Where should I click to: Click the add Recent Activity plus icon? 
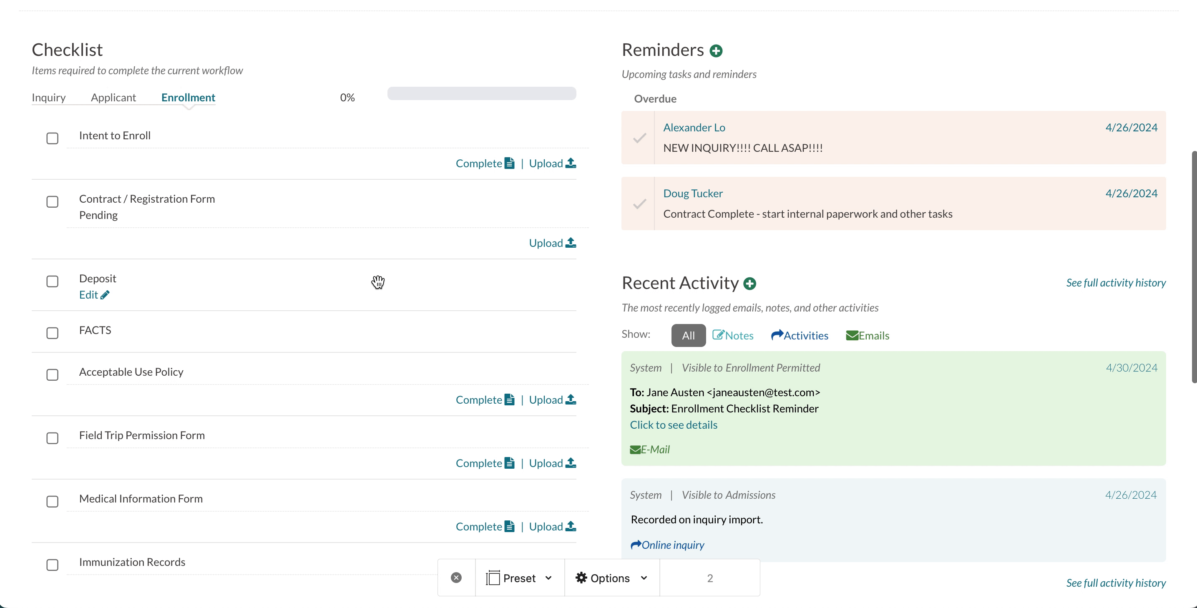pyautogui.click(x=750, y=283)
